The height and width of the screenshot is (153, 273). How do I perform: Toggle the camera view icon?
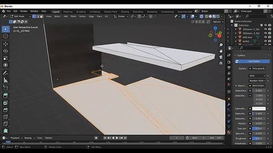(221, 57)
